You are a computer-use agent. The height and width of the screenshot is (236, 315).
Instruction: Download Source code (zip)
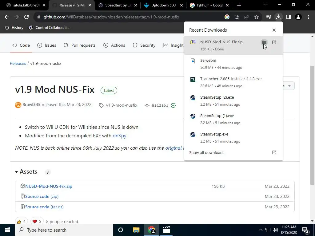pyautogui.click(x=42, y=196)
